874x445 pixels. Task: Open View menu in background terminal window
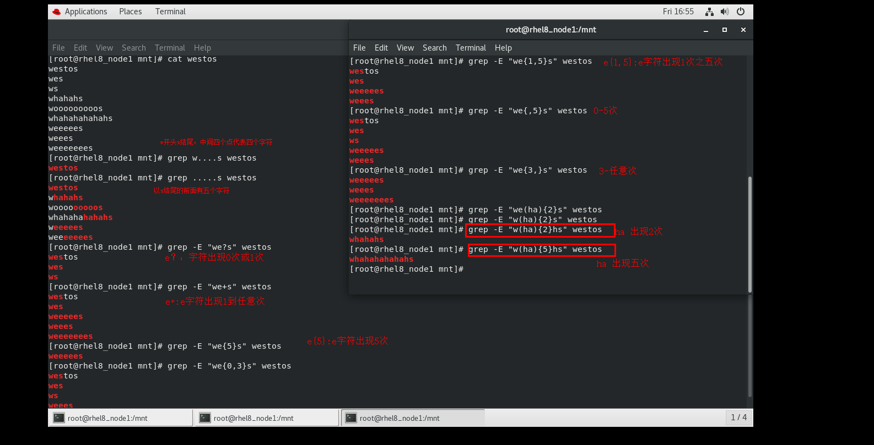[x=104, y=48]
